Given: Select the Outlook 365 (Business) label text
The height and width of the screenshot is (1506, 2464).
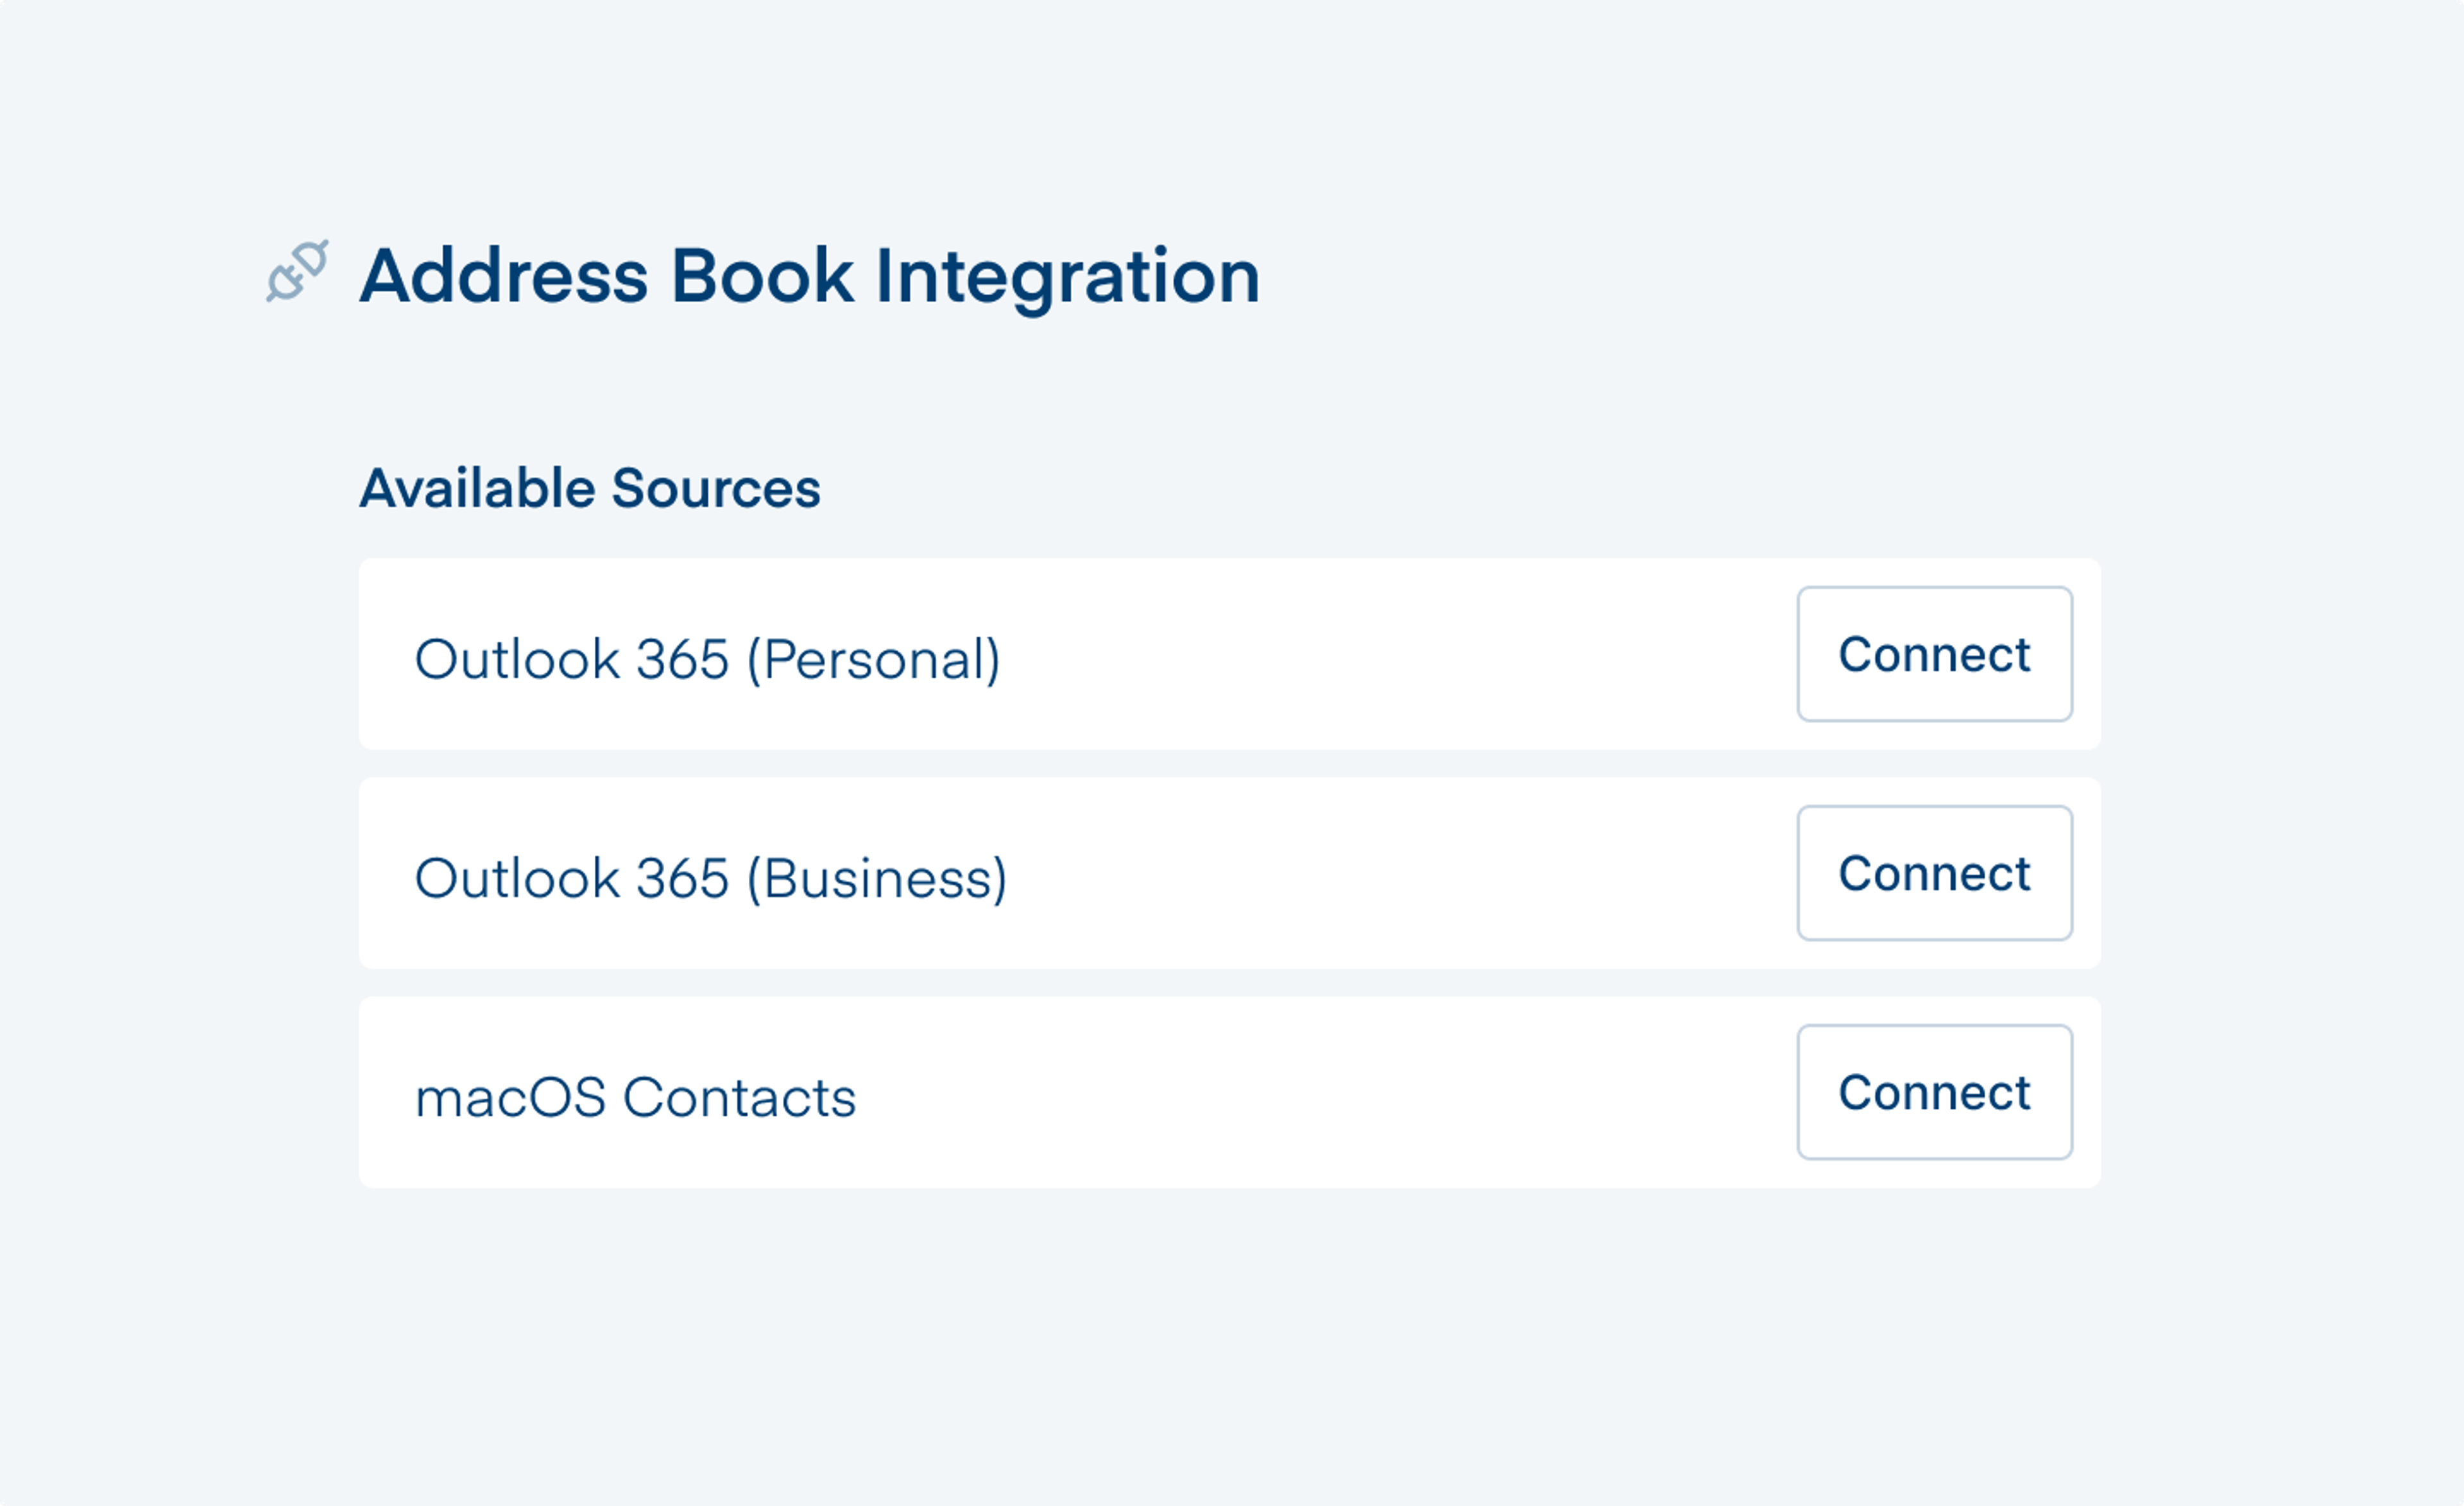Looking at the screenshot, I should [x=710, y=879].
